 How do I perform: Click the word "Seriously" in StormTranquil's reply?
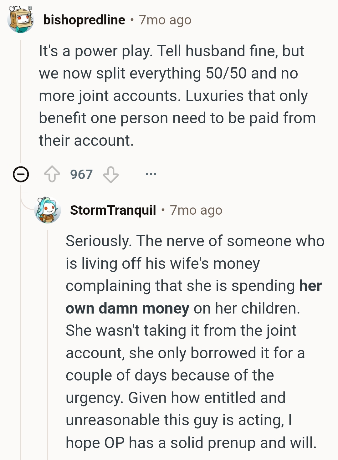98,241
